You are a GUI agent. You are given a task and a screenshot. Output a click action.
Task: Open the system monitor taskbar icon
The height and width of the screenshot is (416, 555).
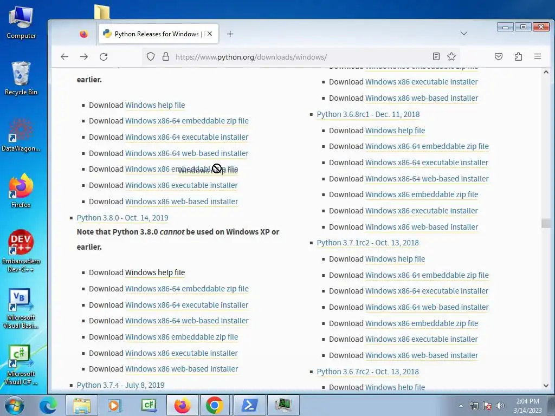point(283,405)
